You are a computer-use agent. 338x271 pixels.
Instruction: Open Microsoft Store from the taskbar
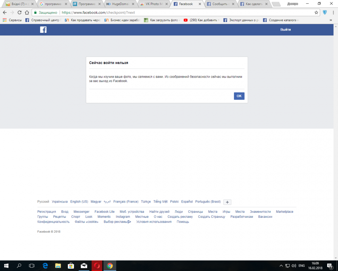click(x=71, y=266)
